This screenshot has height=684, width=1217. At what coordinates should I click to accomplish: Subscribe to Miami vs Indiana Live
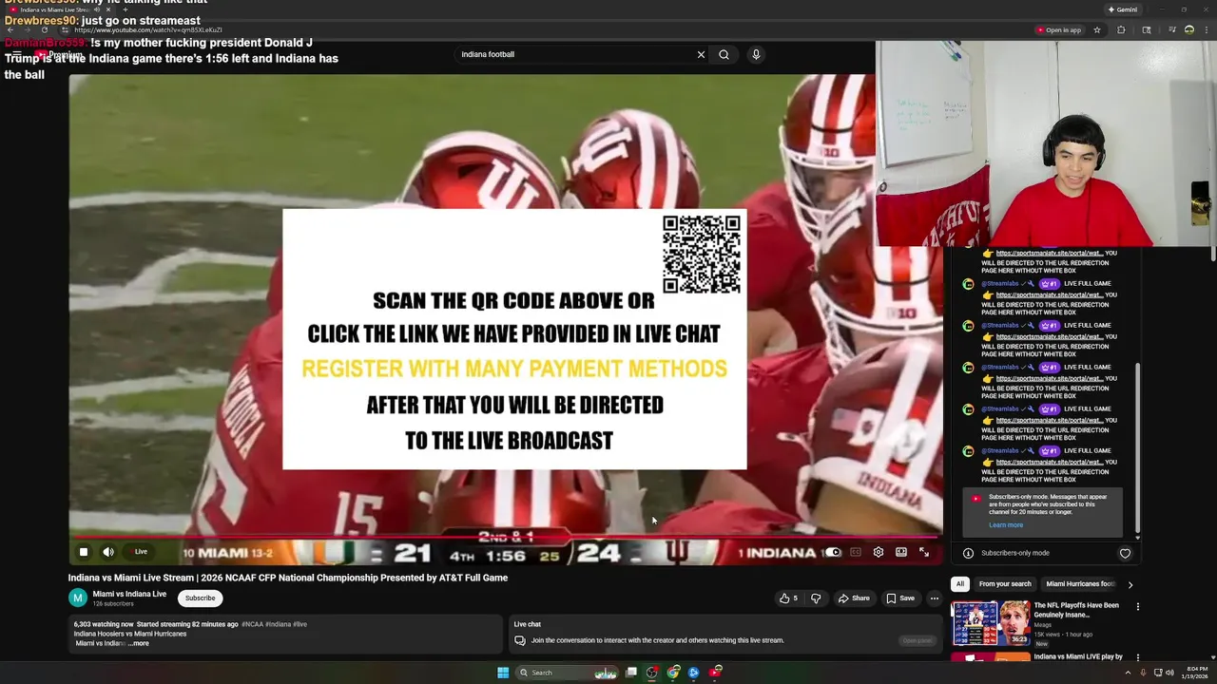click(x=200, y=598)
